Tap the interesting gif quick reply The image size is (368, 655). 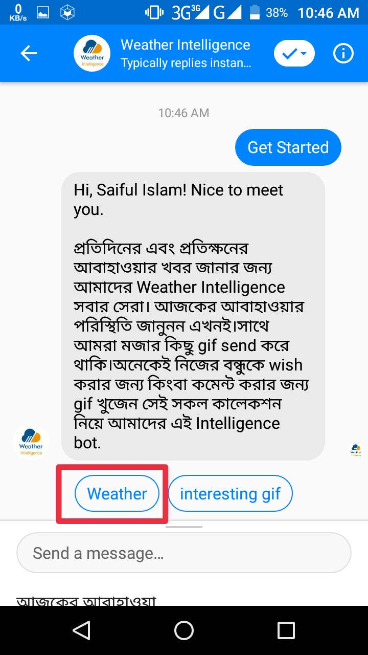230,494
